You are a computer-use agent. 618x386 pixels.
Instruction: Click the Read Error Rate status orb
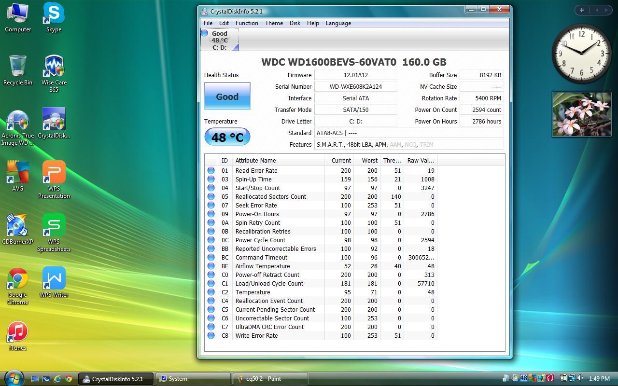point(211,170)
